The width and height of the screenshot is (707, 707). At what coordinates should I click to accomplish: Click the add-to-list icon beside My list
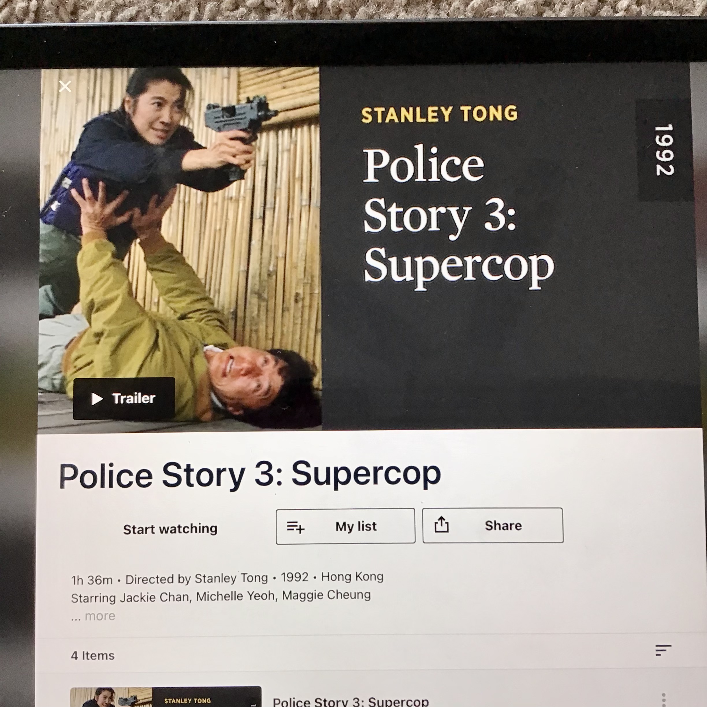[x=295, y=527]
